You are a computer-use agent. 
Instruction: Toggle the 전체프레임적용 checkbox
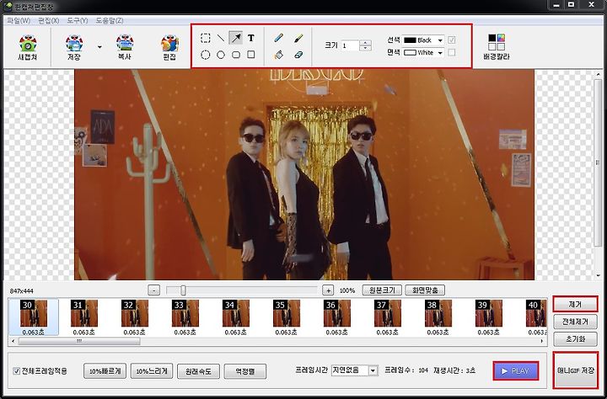[17, 371]
